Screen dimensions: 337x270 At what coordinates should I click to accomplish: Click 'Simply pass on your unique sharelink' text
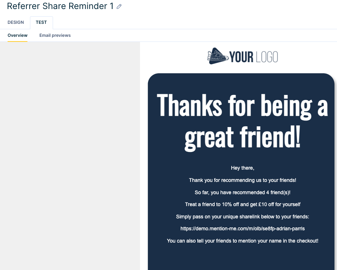click(242, 217)
